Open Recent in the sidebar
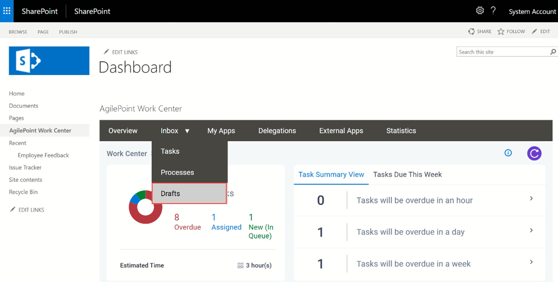 click(x=17, y=143)
